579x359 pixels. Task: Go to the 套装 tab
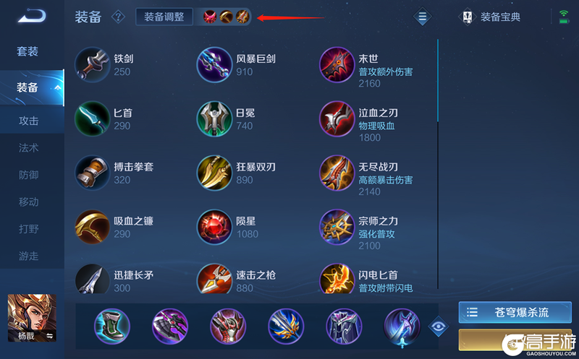28,51
